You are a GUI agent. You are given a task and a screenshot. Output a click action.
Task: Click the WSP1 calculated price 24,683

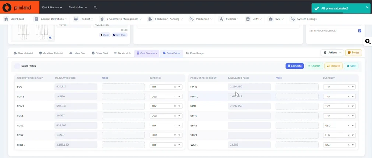(249, 145)
